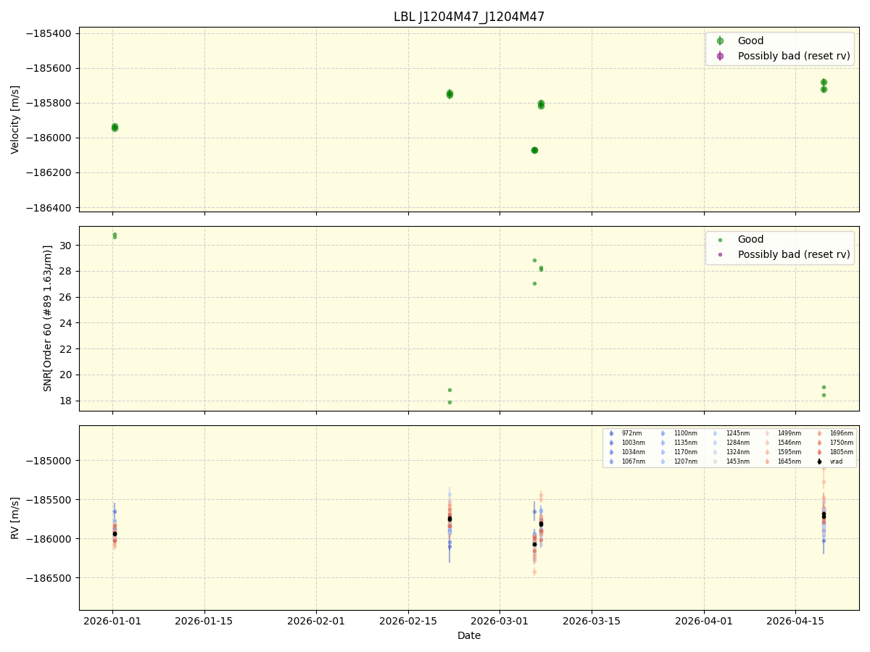Click the 2026-03-01 date tick label

coord(500,622)
